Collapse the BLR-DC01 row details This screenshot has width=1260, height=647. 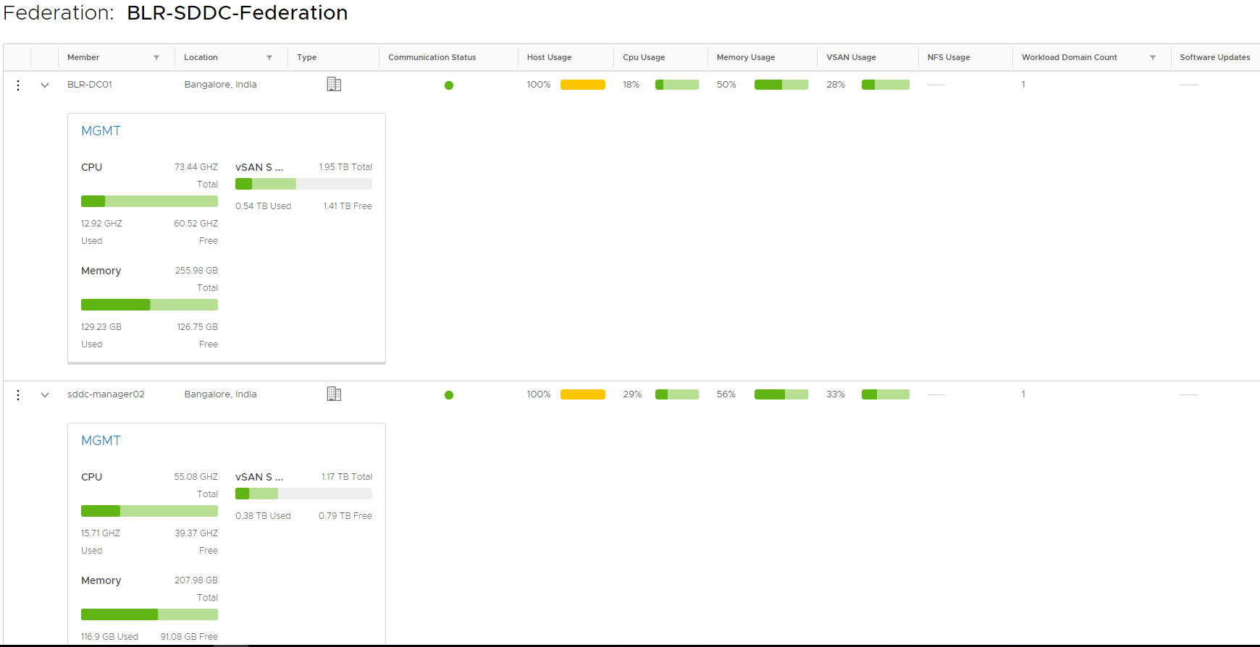pos(45,85)
